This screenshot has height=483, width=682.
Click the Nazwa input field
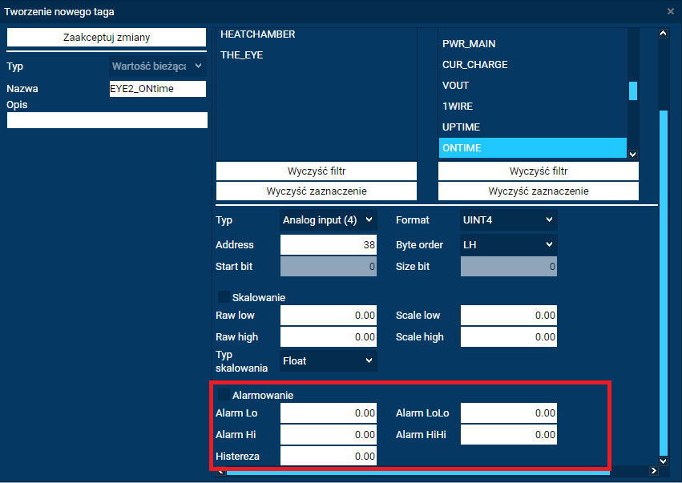click(157, 89)
